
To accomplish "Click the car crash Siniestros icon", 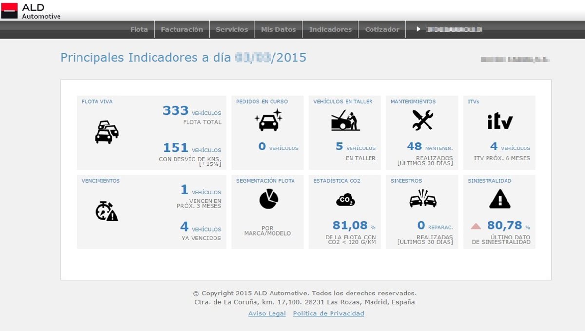I will (x=423, y=199).
